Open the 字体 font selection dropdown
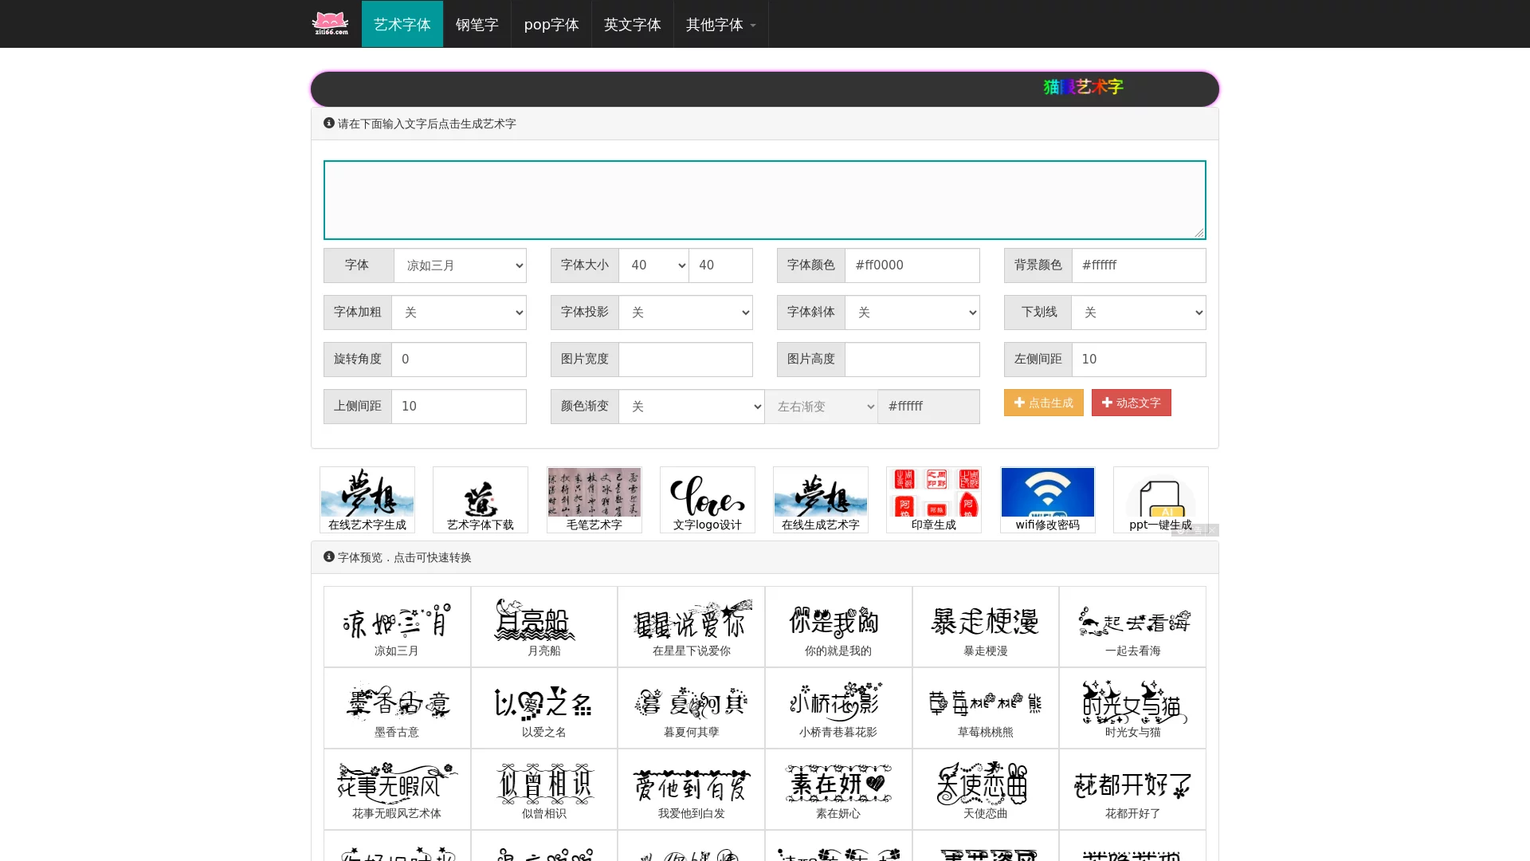Viewport: 1530px width, 861px height. 459,265
